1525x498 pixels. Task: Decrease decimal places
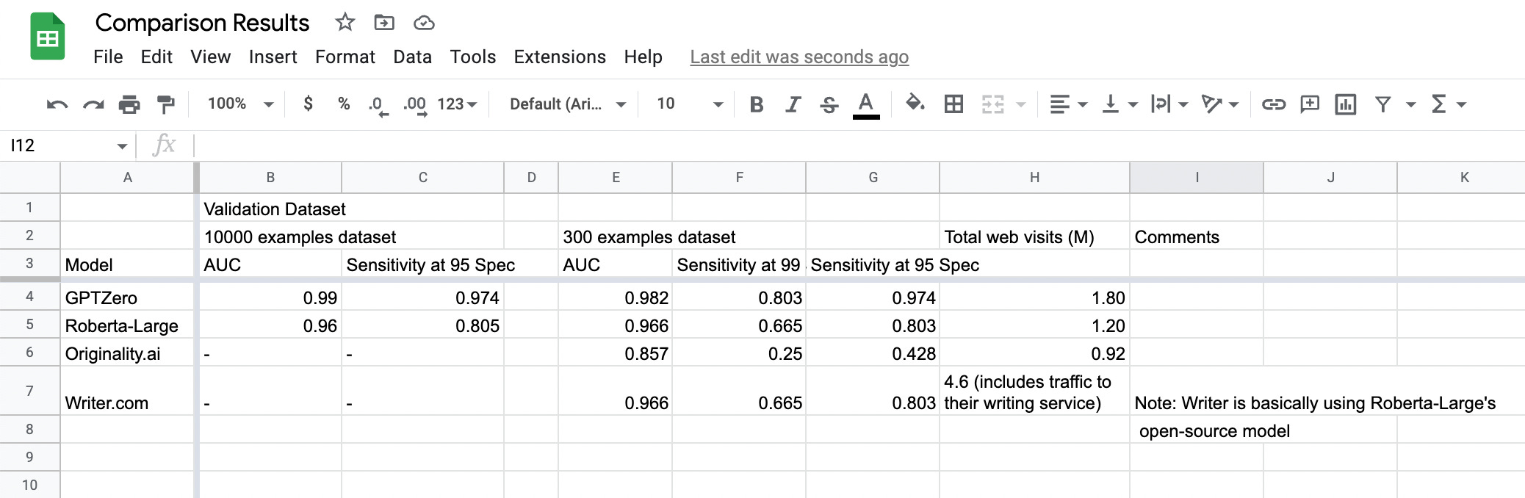pos(378,105)
